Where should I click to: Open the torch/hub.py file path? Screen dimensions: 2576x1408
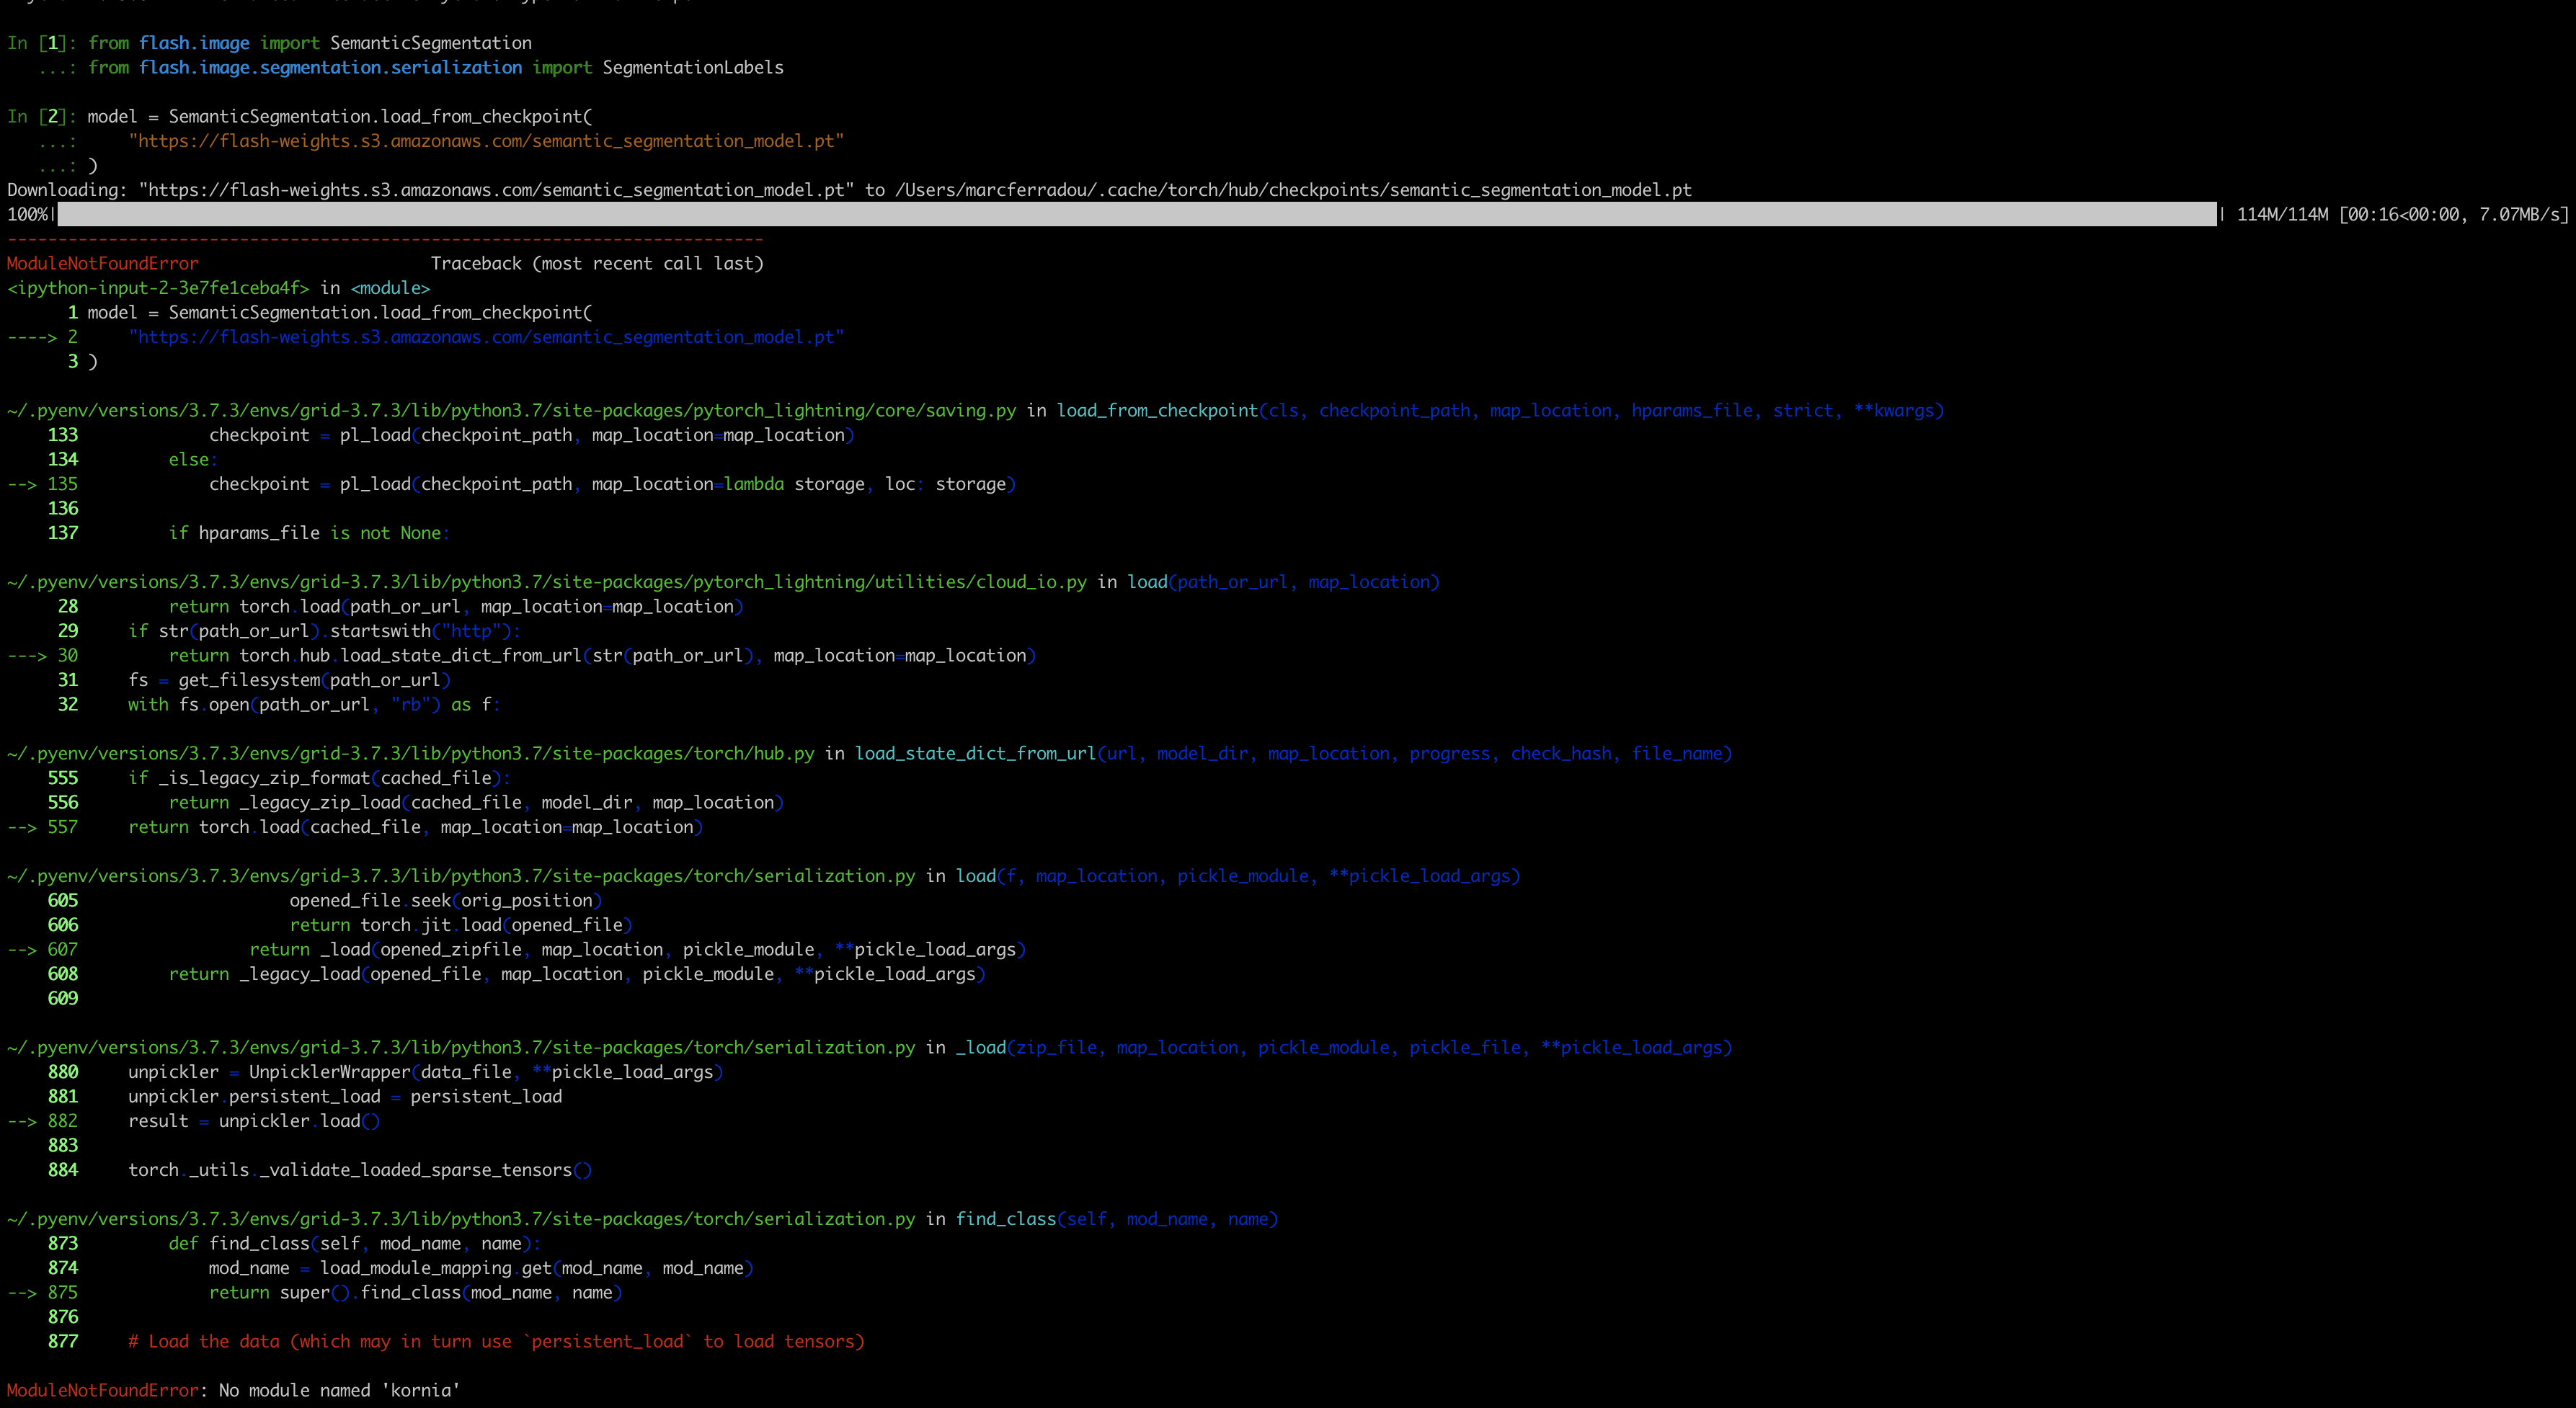pos(410,753)
